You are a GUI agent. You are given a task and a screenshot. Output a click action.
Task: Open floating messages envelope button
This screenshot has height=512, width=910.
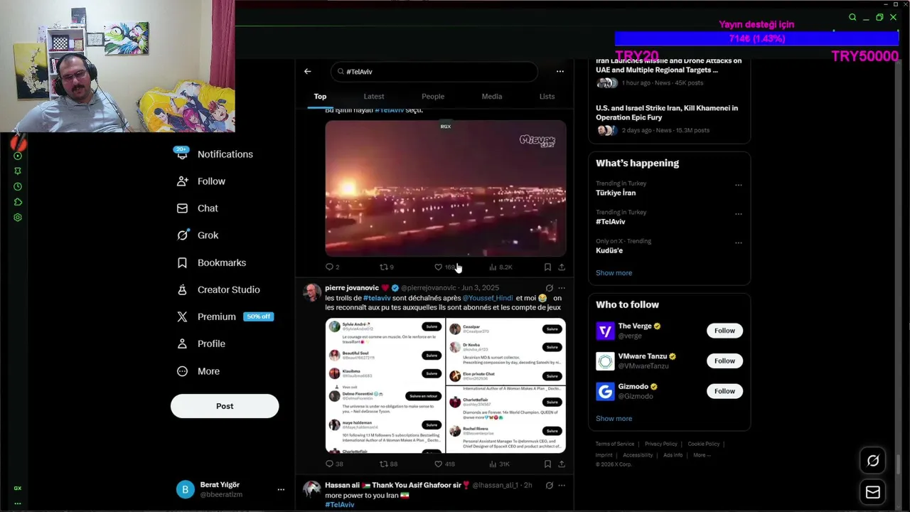click(873, 492)
